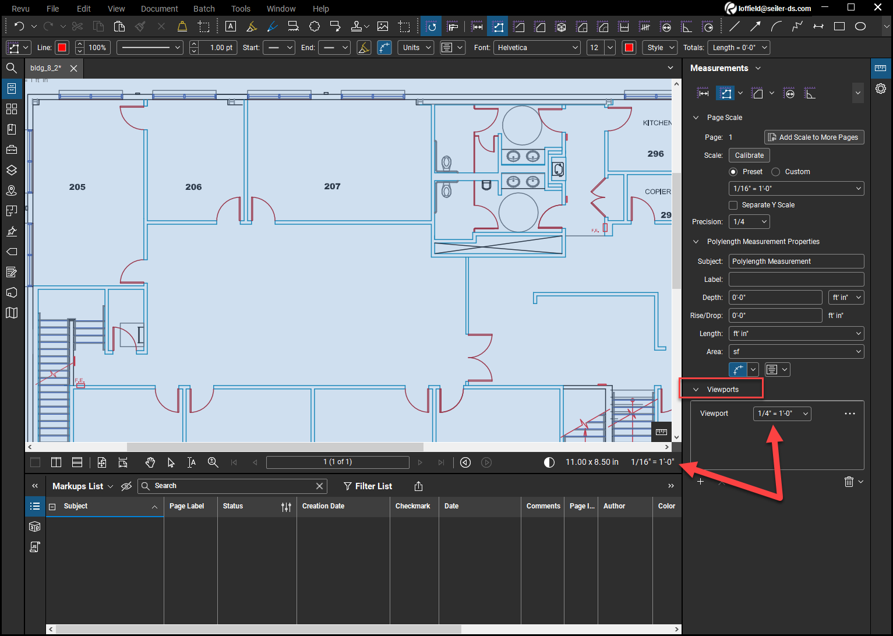Select the Arrow drawing tool
Screen dimensions: 893x636
[x=756, y=26]
